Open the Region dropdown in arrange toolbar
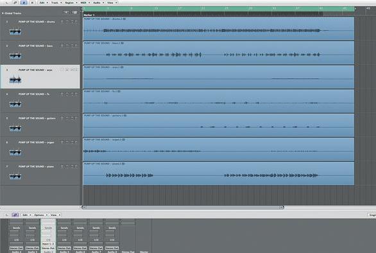The width and height of the screenshot is (376, 253). 71,3
